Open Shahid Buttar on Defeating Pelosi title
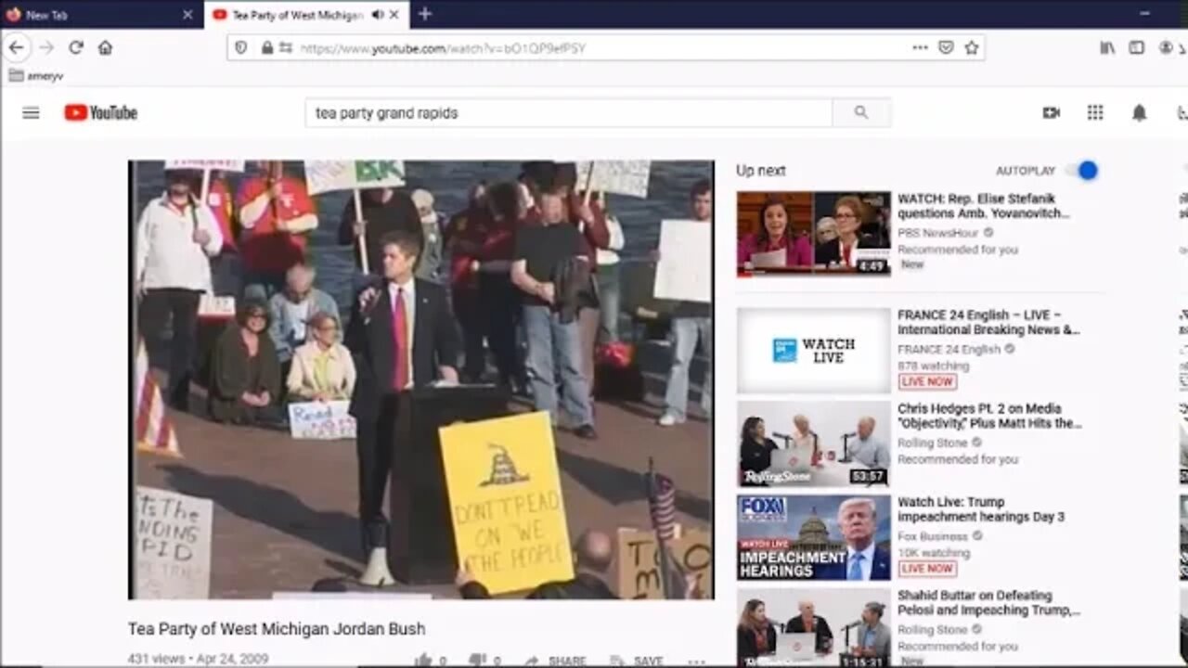The width and height of the screenshot is (1188, 668). [988, 604]
